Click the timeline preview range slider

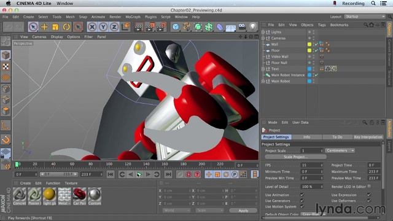tap(59, 174)
